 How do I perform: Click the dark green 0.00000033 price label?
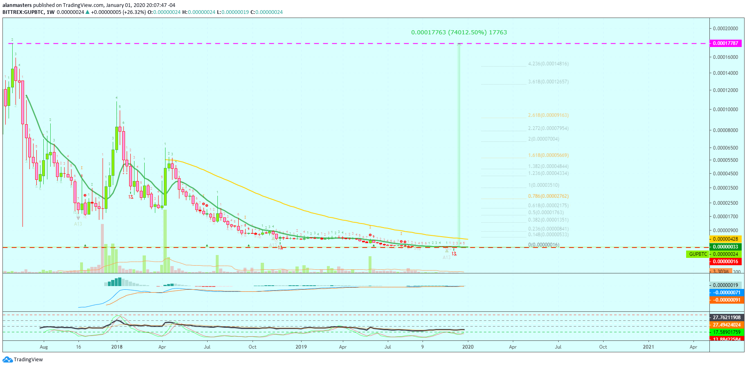point(725,247)
